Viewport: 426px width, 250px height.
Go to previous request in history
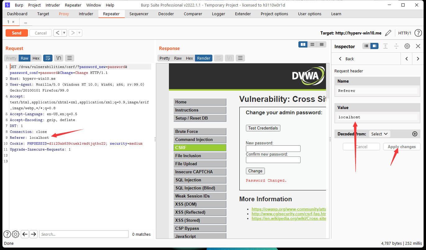pyautogui.click(x=57, y=33)
